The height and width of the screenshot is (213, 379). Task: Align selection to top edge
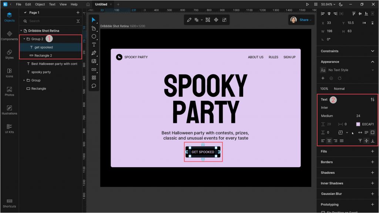(x=353, y=14)
